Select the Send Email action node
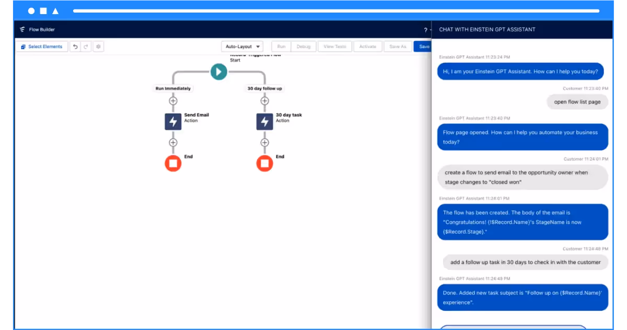The image size is (627, 330). pos(173,121)
